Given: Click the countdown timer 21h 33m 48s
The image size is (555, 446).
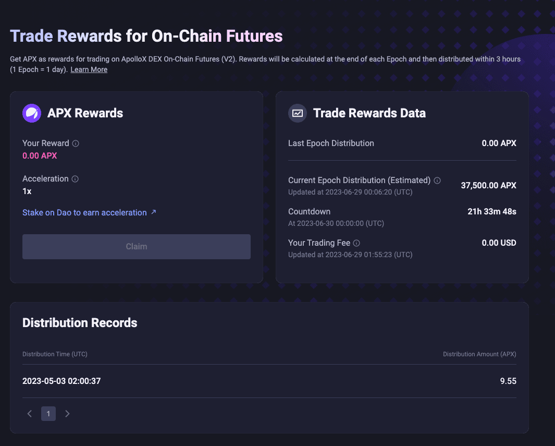Looking at the screenshot, I should [x=492, y=211].
